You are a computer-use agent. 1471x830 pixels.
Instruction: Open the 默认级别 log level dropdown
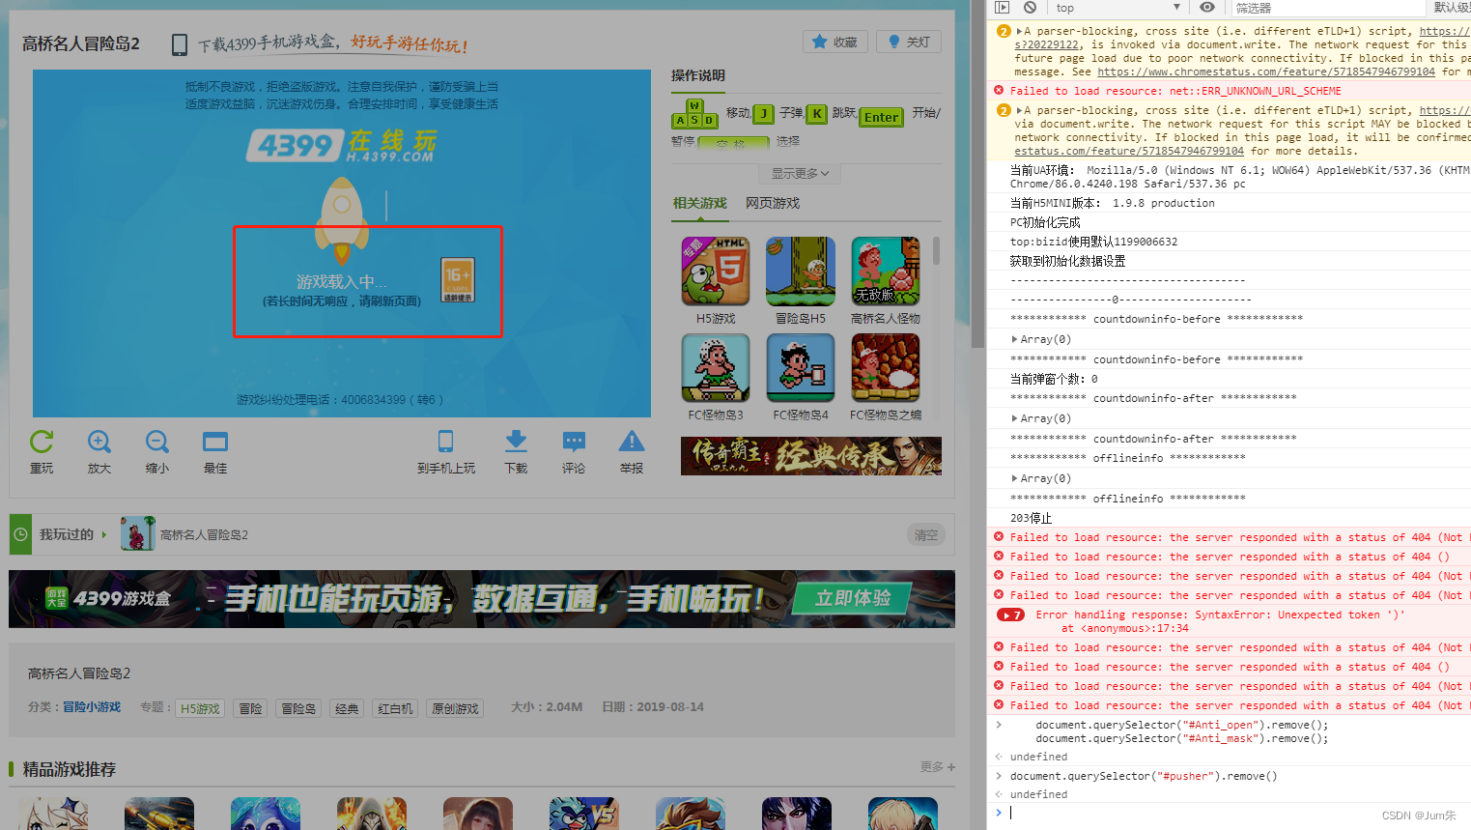point(1452,8)
